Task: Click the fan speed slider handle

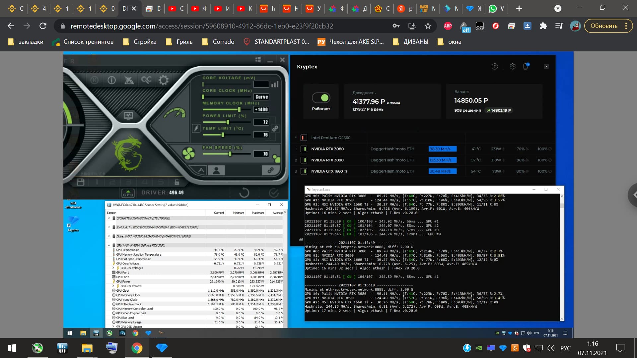Action: pyautogui.click(x=230, y=154)
